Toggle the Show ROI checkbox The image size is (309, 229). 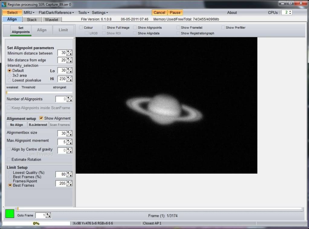104,33
